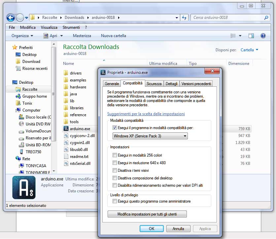Open Desktop under Preferiti
Screen dimensions: 276x239
pyautogui.click(x=26, y=55)
